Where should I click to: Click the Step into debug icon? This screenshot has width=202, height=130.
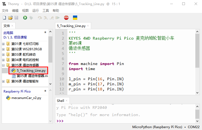click(46, 18)
